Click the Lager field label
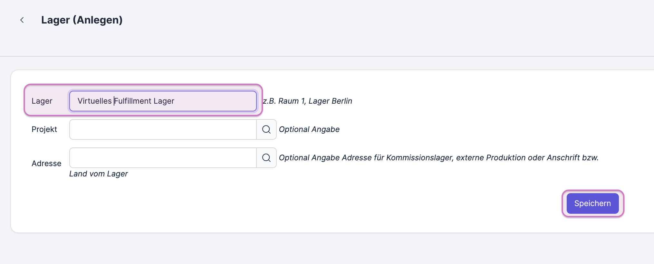The image size is (654, 264). coord(42,101)
